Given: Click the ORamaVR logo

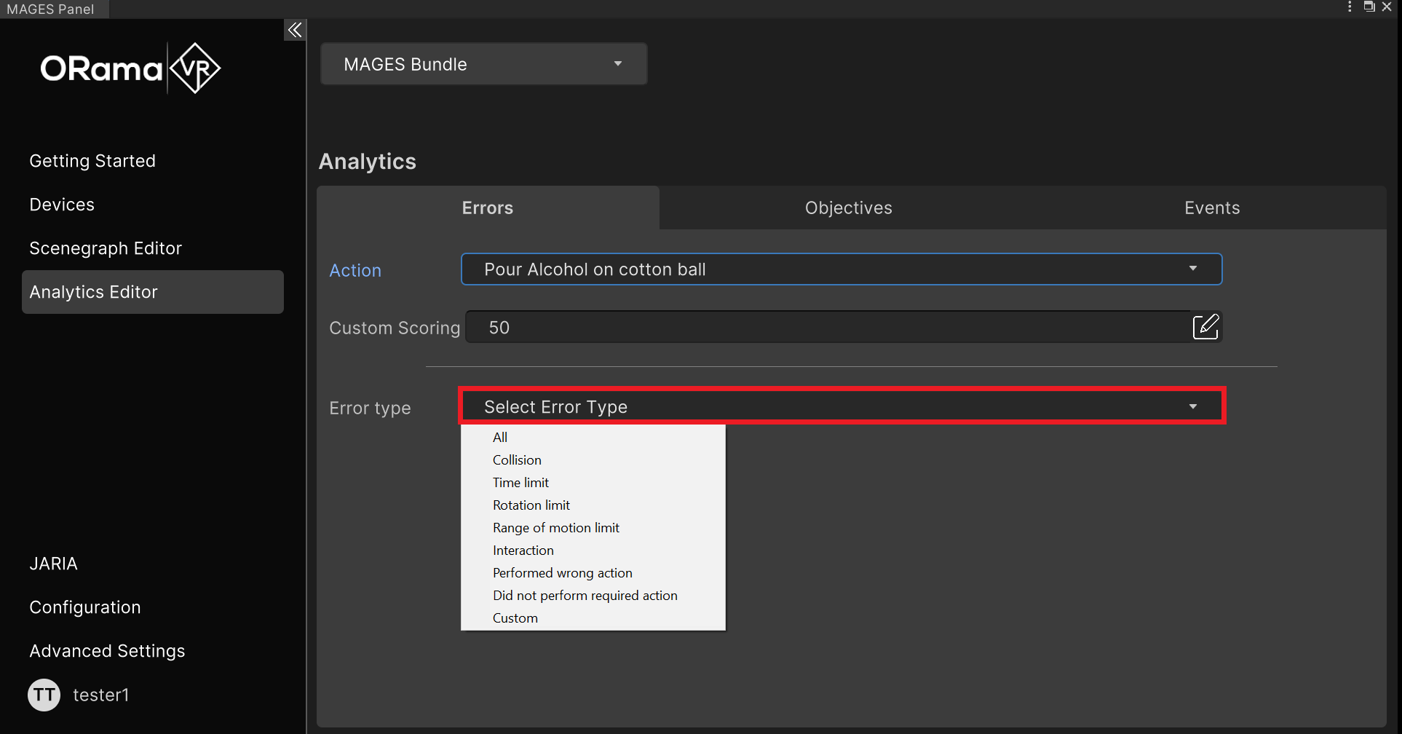Looking at the screenshot, I should (130, 68).
